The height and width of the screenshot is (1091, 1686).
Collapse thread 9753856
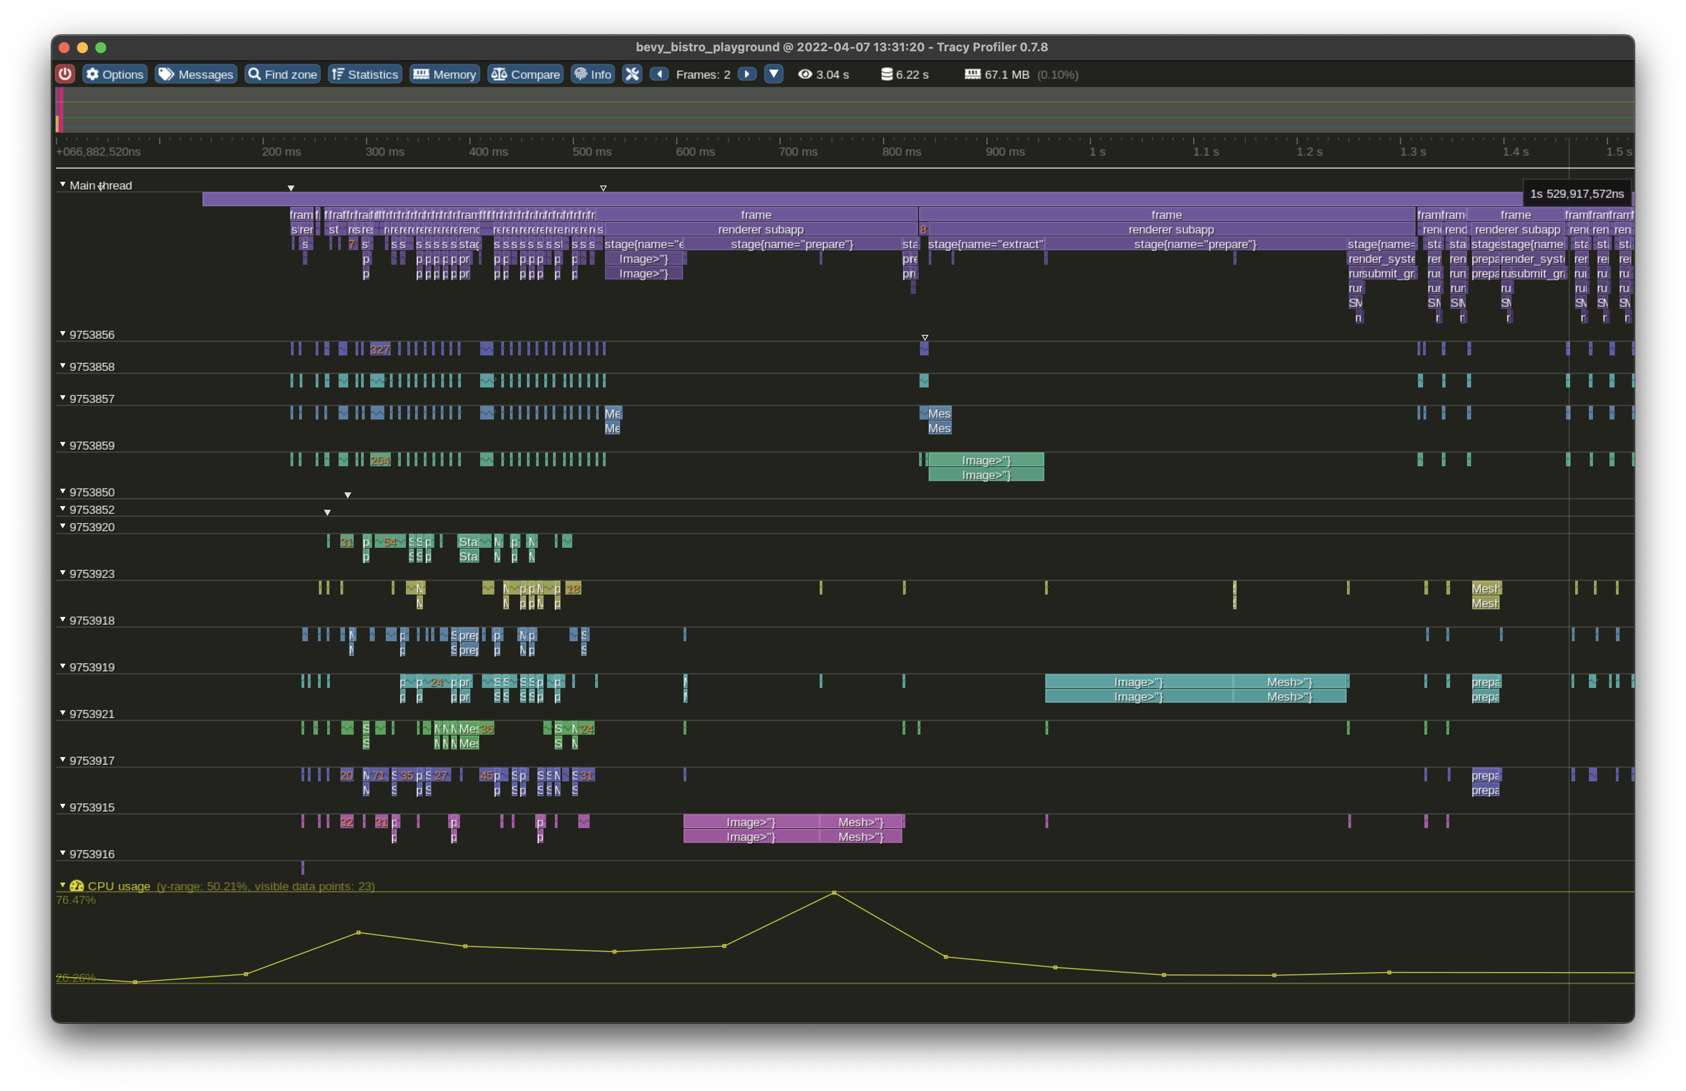[63, 334]
